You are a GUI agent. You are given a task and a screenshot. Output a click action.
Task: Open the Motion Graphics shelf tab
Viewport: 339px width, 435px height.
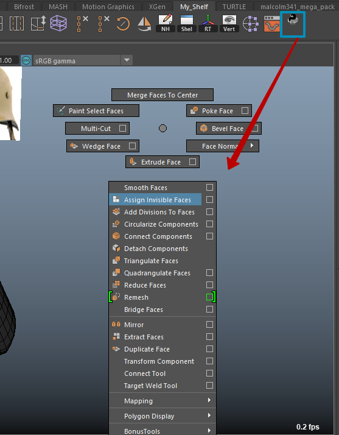point(108,6)
